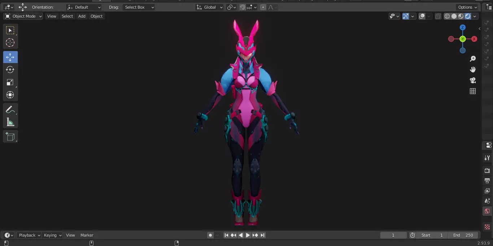Toggle auto keying record button
Screen dimensions: 493x246
click(210, 235)
